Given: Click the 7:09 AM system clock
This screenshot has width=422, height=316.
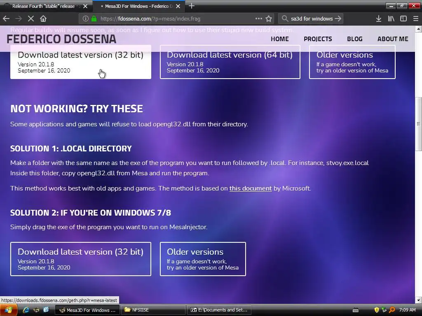Looking at the screenshot, I should 407,310.
